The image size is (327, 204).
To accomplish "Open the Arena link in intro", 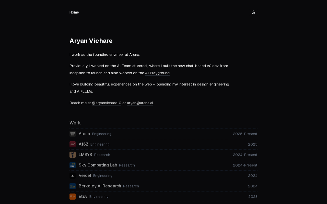I will [x=134, y=55].
